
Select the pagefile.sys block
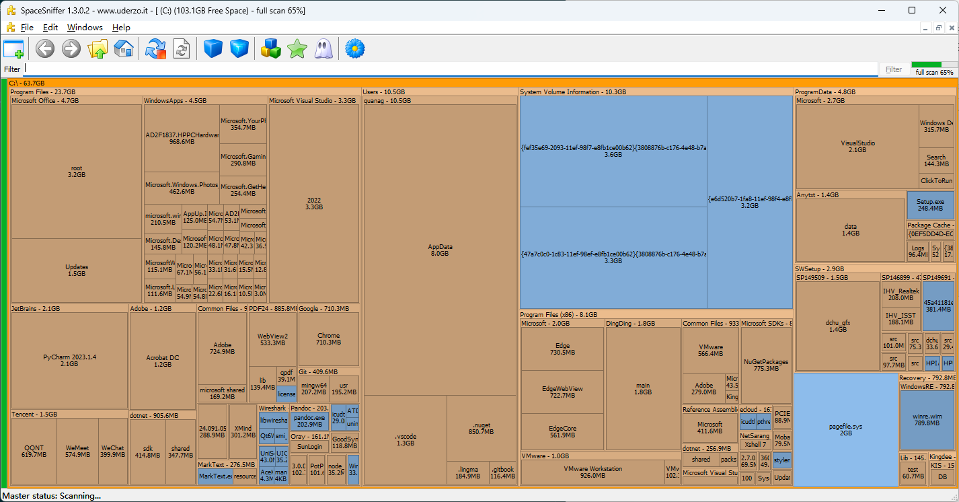point(845,429)
